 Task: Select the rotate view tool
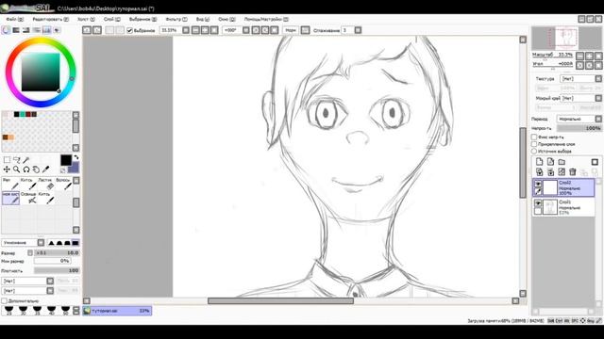[26, 169]
